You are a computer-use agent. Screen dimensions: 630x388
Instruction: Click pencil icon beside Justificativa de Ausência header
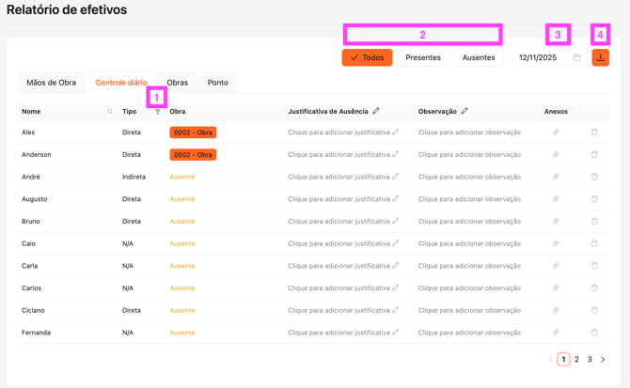(376, 111)
